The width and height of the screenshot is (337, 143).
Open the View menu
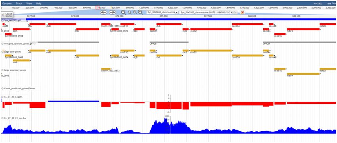tap(29, 4)
